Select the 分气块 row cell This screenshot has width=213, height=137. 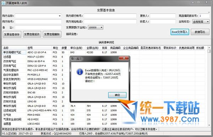coord(14,115)
